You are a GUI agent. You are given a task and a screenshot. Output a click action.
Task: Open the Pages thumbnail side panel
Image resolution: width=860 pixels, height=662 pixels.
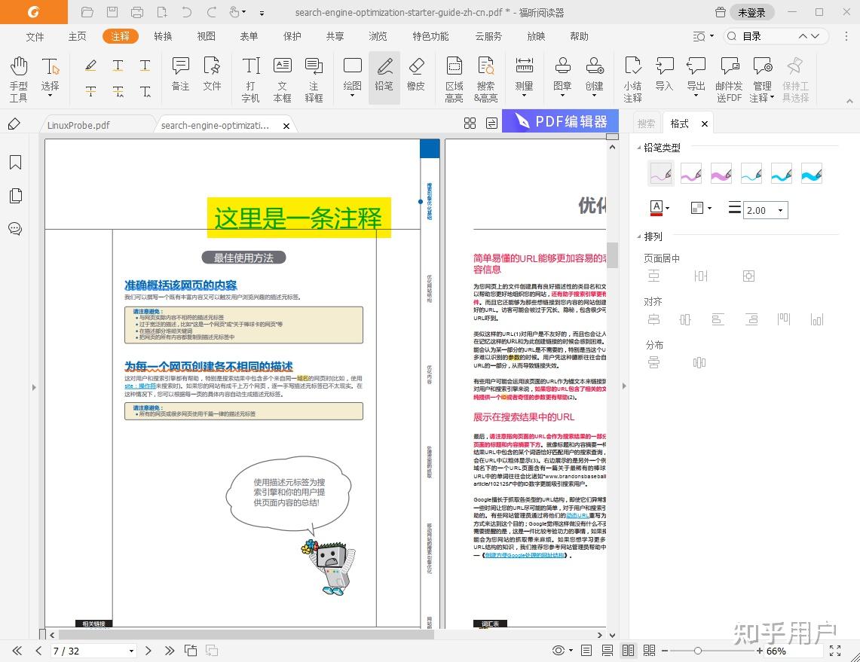pyautogui.click(x=15, y=196)
